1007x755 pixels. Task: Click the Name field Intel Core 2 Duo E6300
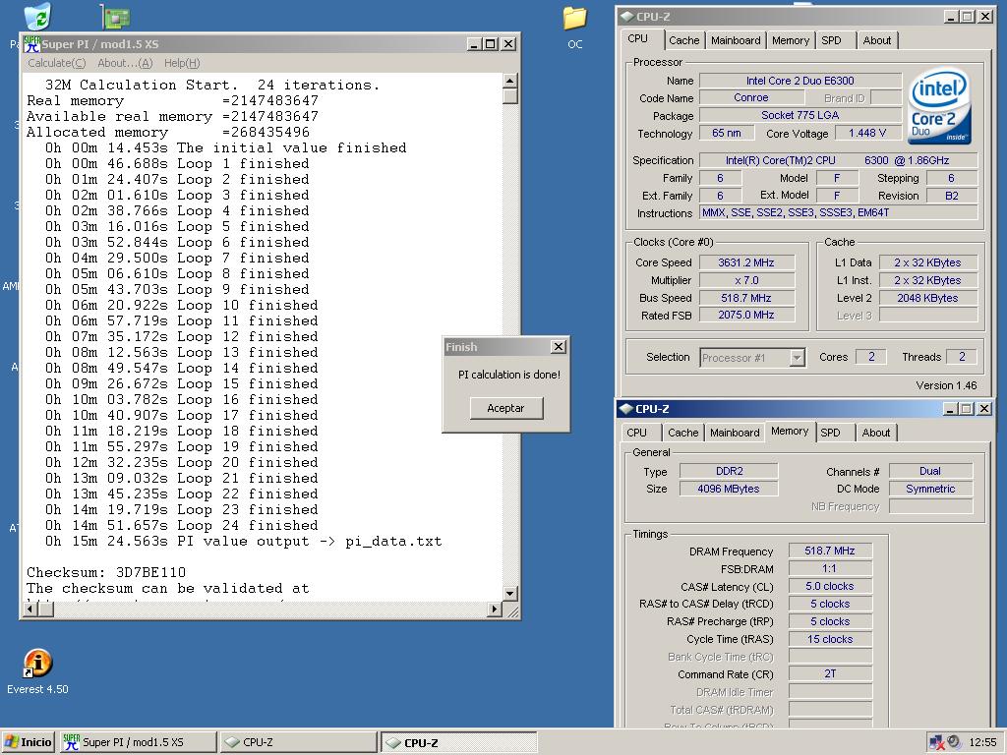800,81
